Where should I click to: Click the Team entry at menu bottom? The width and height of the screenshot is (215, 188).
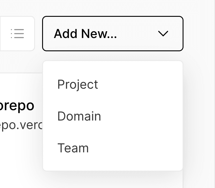[73, 148]
